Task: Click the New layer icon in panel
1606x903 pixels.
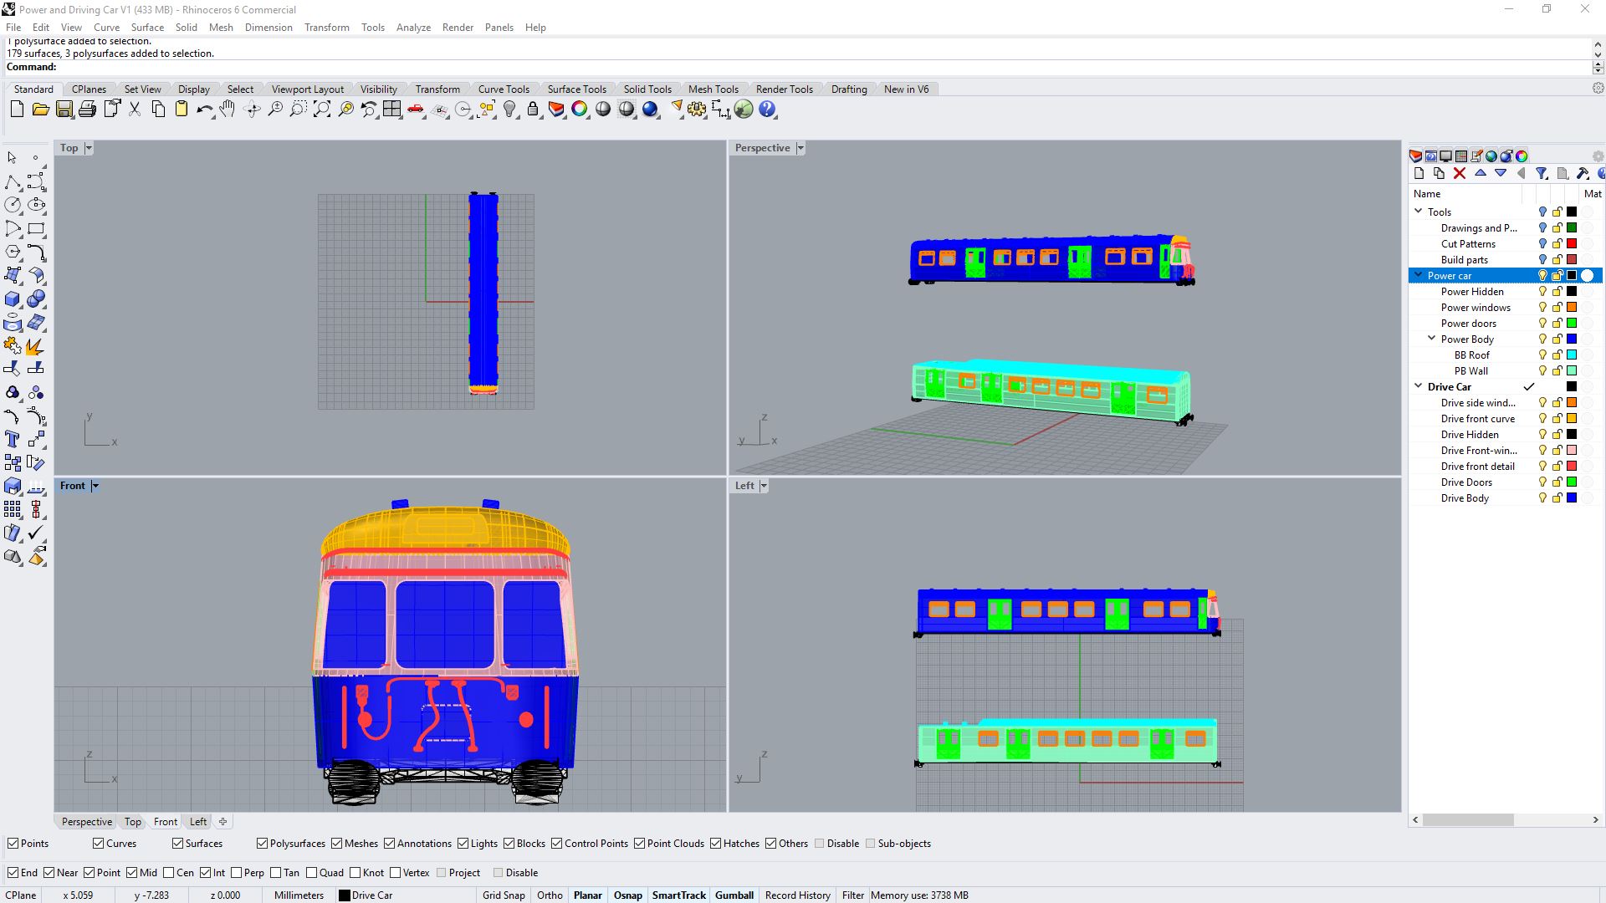Action: 1419,174
